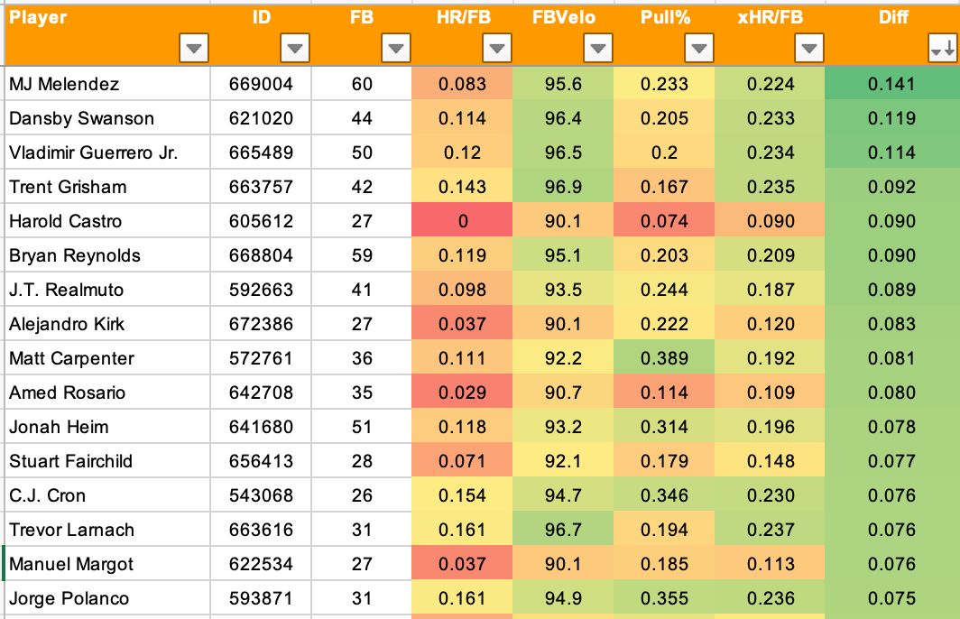This screenshot has width=960, height=619.
Task: Click Bryan Reynolds FB value 59
Action: pos(362,254)
